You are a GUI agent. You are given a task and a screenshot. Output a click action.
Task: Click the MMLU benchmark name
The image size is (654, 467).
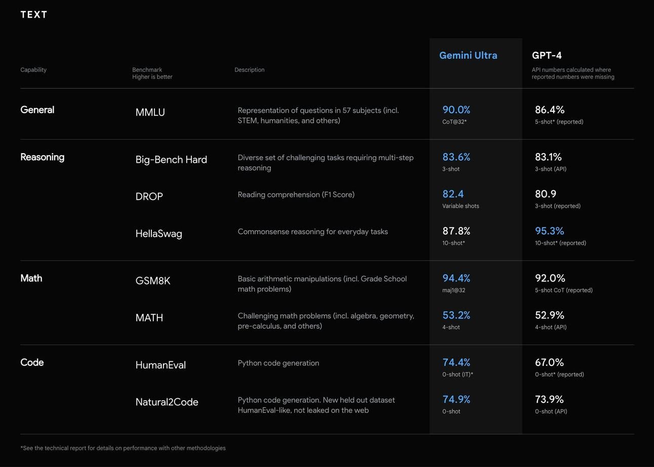(150, 112)
